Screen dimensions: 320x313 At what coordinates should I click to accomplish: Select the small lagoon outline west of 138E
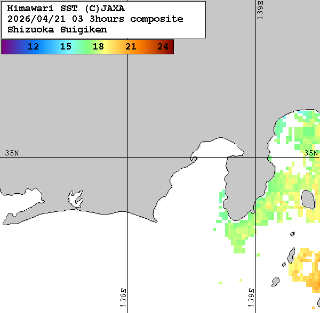pyautogui.click(x=77, y=200)
